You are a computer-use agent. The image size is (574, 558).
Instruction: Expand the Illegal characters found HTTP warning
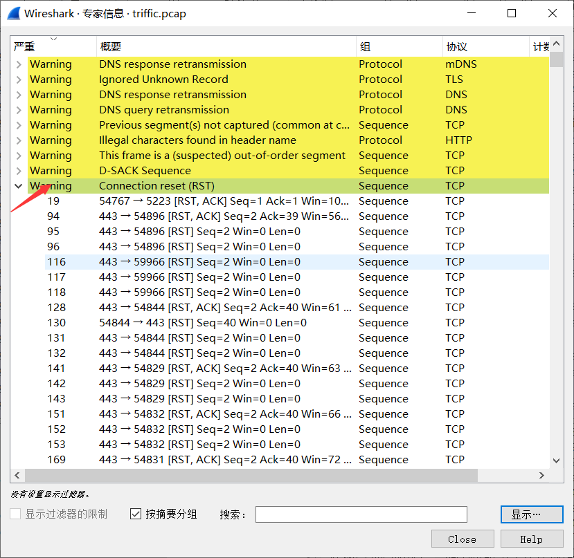[19, 140]
